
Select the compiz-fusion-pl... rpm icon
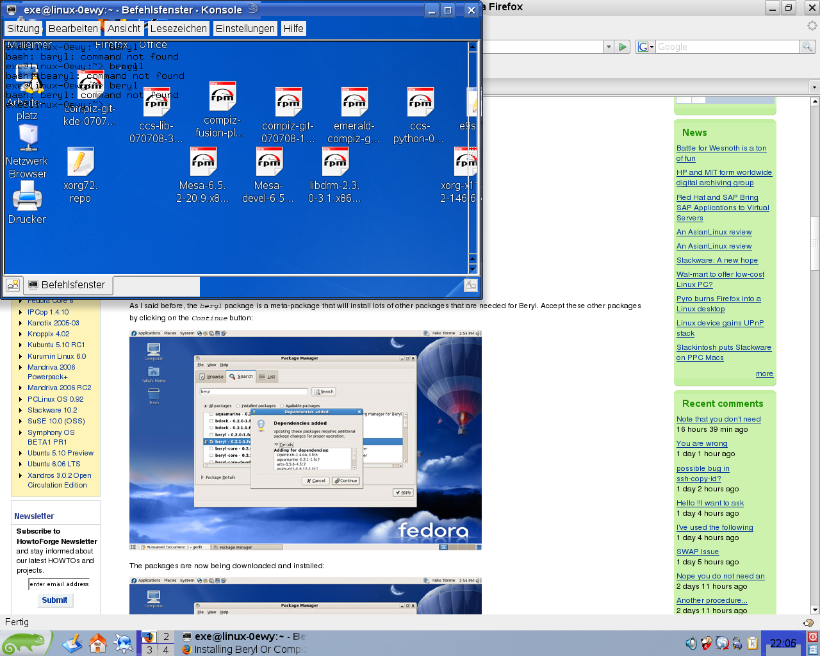click(222, 110)
